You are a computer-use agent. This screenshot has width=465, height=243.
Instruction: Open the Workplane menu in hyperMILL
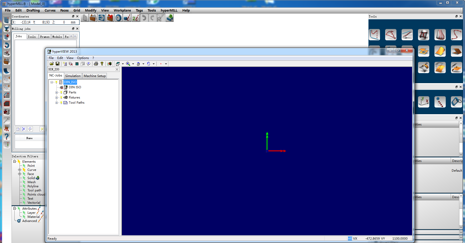122,11
